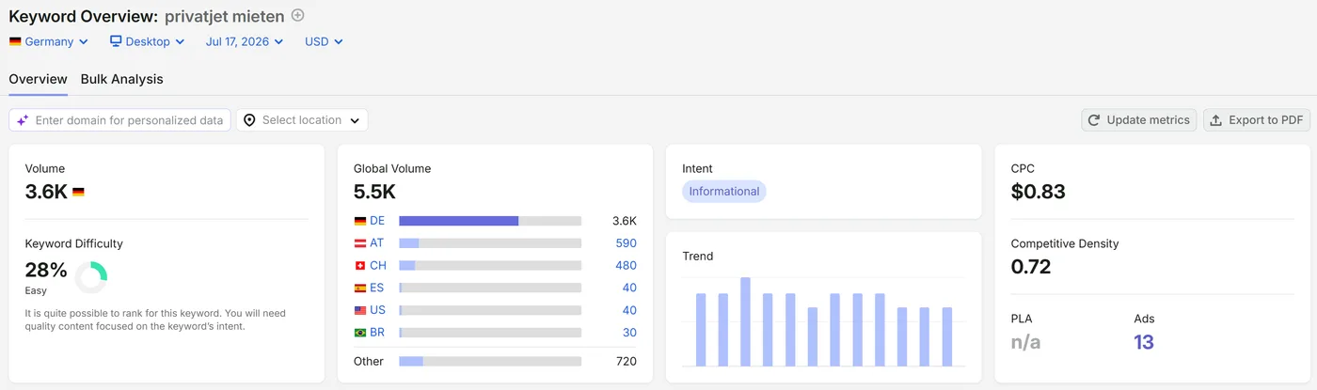Screen dimensions: 1317x390
Task: Click the 480 volume value for CH
Action: coord(626,265)
